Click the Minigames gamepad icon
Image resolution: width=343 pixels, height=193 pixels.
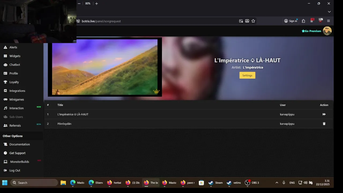(x=5, y=99)
